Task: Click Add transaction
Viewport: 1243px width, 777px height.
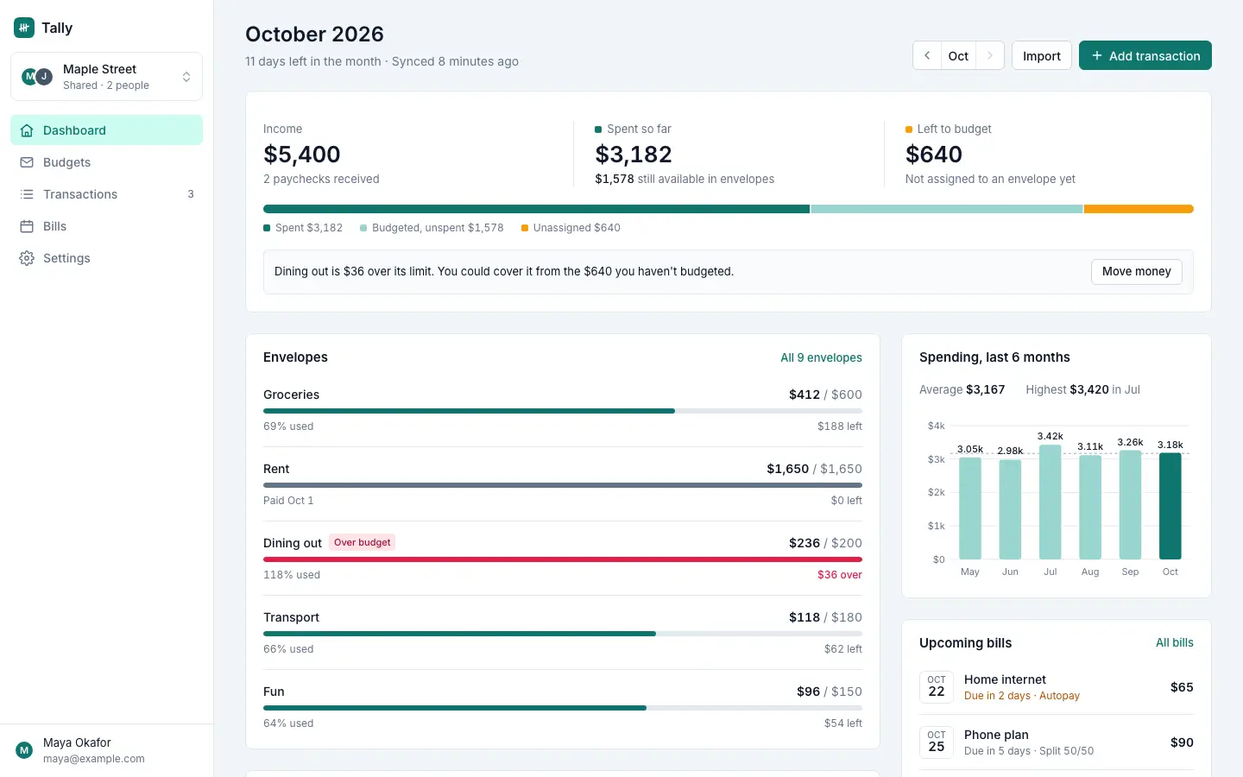Action: tap(1145, 55)
